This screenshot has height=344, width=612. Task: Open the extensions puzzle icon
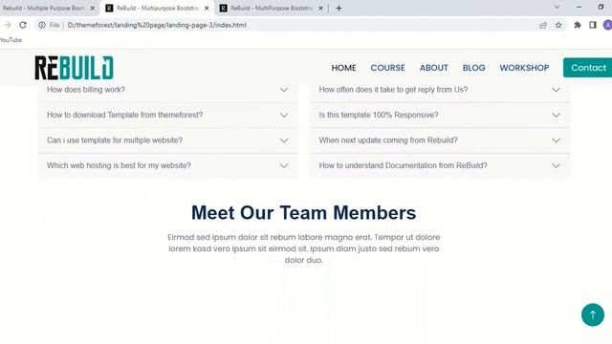(578, 25)
